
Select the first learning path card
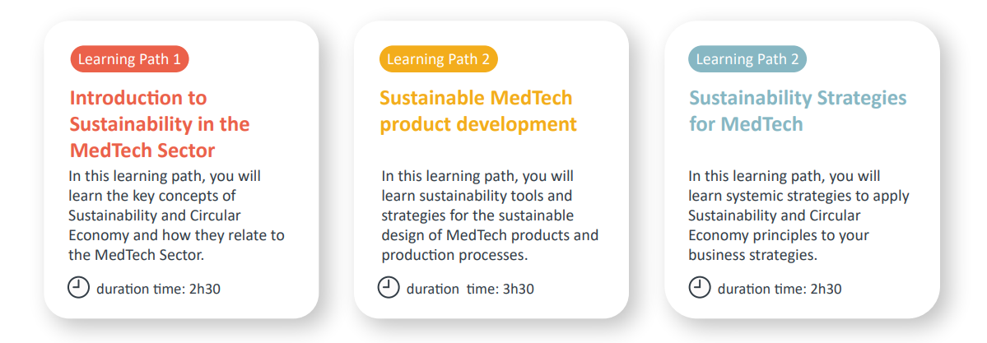pos(181,169)
